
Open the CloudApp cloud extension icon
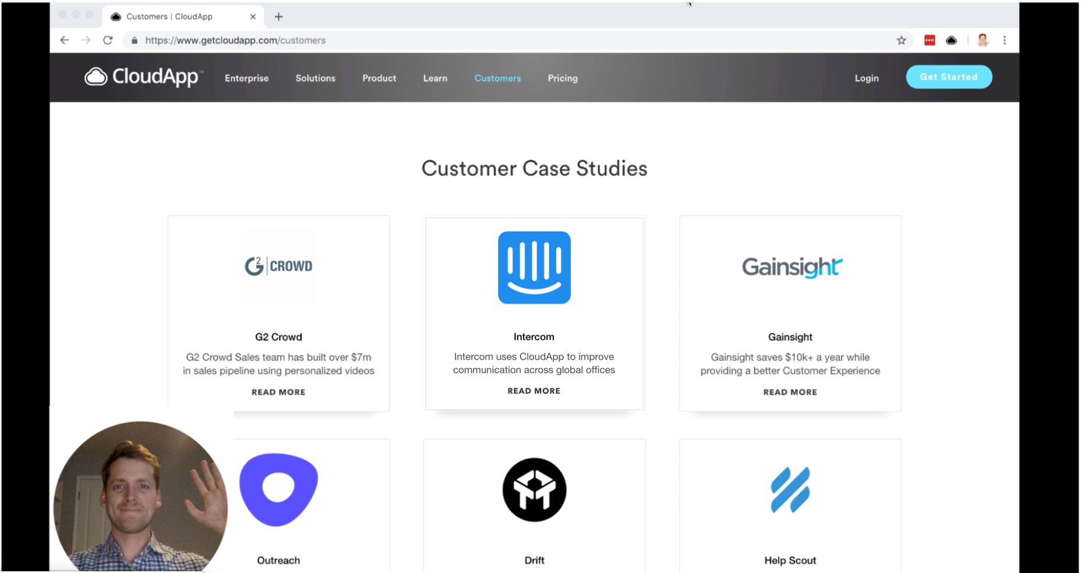[951, 40]
